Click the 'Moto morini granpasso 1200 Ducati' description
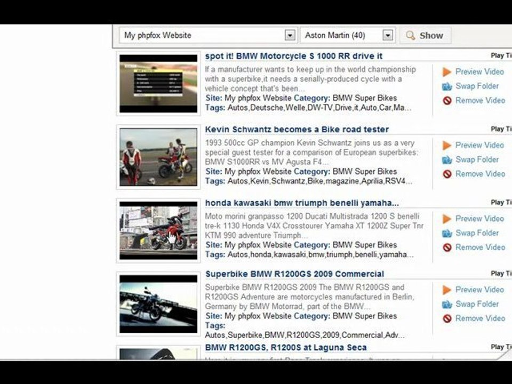This screenshot has width=512, height=384. click(x=314, y=226)
